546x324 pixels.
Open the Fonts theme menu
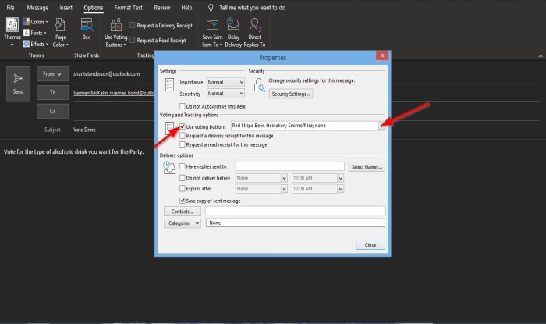[x=35, y=33]
